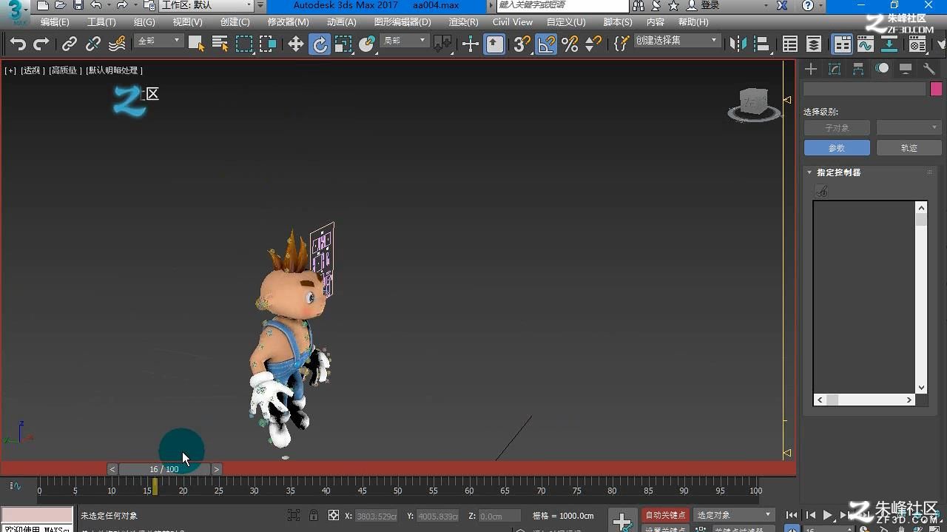Click the 参数 button
Screen dimensions: 947x532
pyautogui.click(x=837, y=148)
